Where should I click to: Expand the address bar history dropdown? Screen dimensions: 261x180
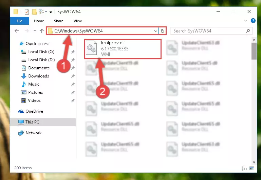[156, 31]
